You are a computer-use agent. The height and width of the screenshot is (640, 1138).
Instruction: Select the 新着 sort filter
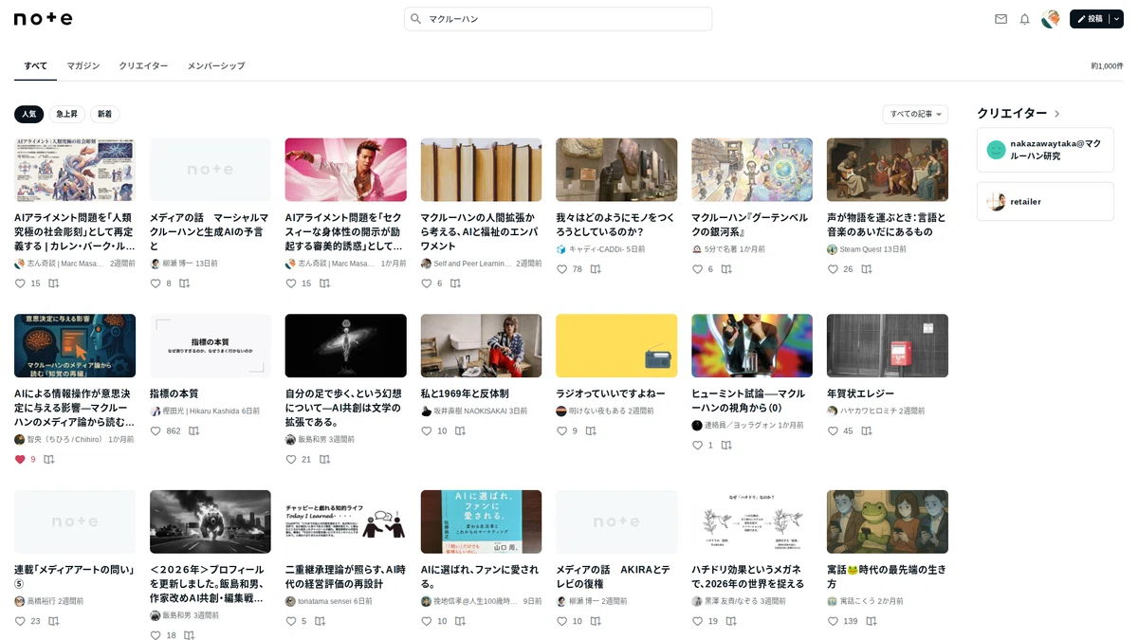(x=104, y=114)
